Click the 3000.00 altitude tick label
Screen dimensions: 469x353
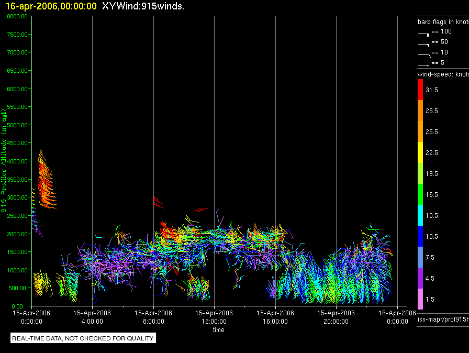pos(17,197)
